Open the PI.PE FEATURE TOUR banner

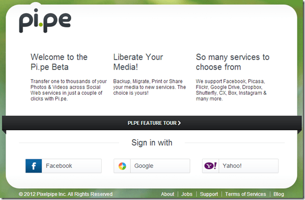coord(152,123)
